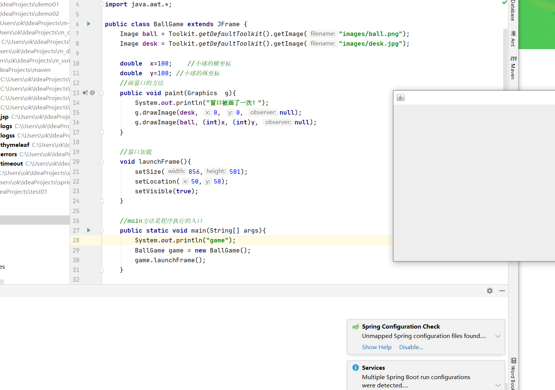
Task: Select the errors project entry
Action: (x=35, y=154)
